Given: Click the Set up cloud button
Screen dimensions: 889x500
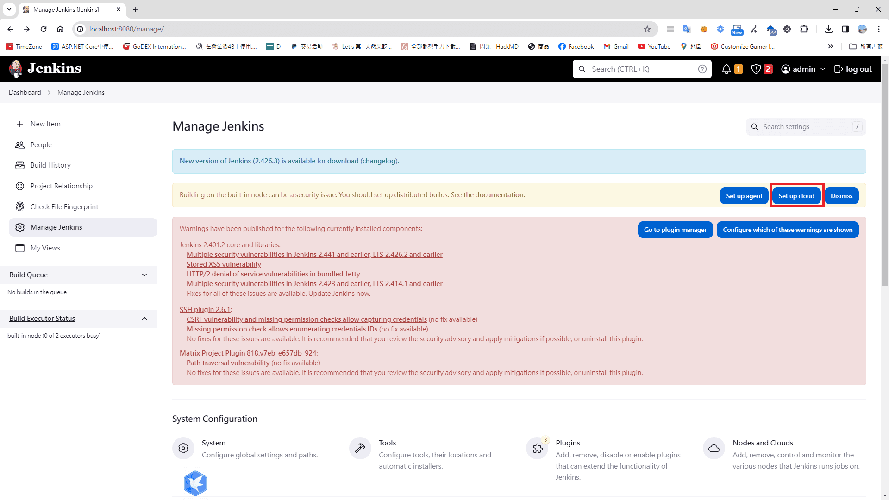Looking at the screenshot, I should (796, 195).
